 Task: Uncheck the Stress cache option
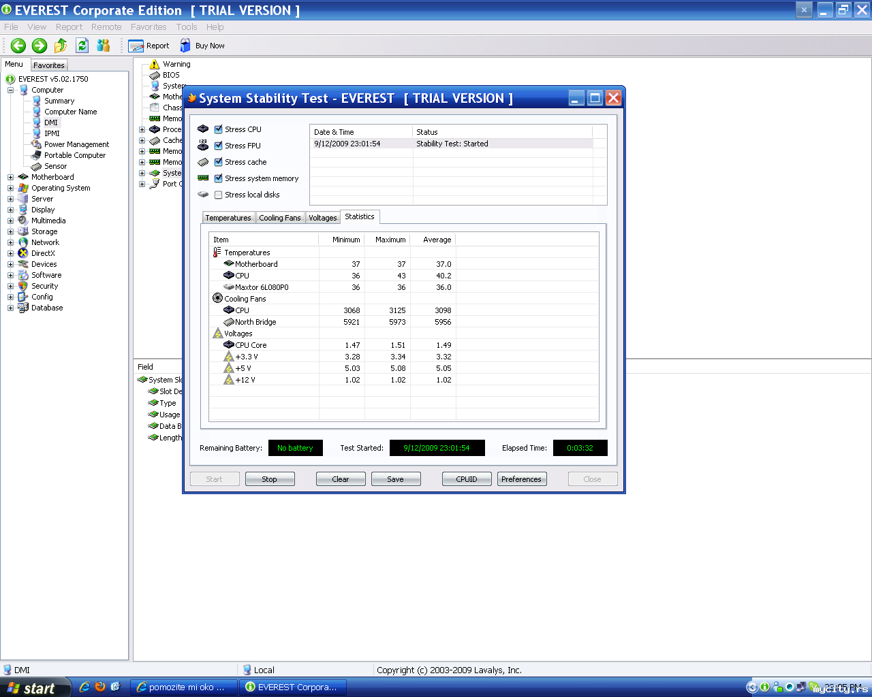[219, 162]
